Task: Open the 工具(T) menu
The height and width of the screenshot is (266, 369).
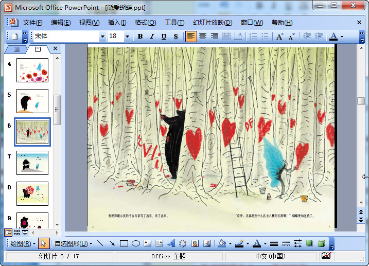Action: pyautogui.click(x=174, y=23)
